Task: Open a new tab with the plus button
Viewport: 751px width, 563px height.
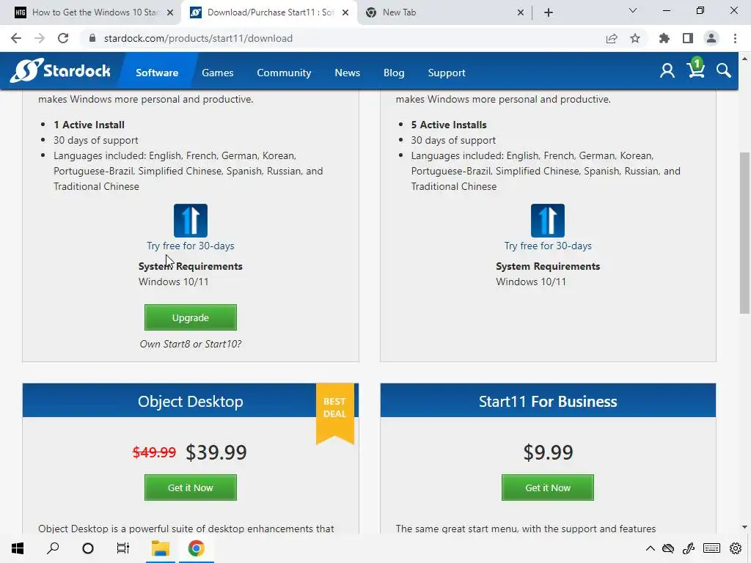Action: pos(549,12)
